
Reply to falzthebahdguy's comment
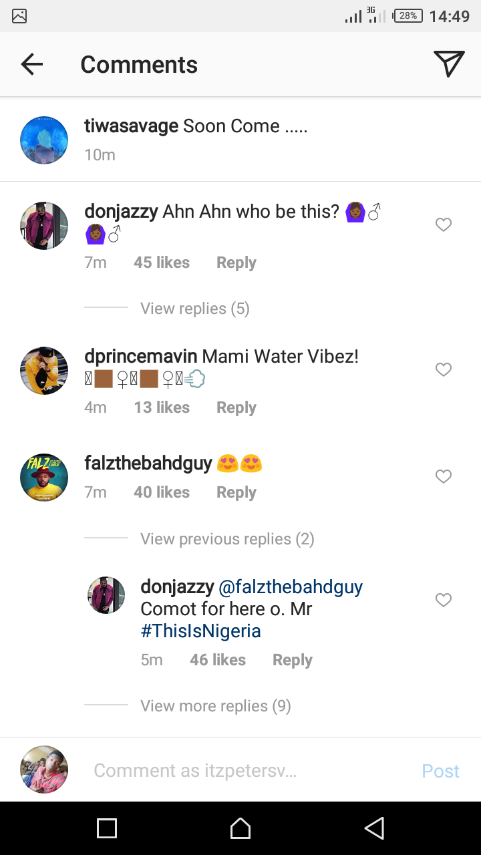(x=236, y=492)
